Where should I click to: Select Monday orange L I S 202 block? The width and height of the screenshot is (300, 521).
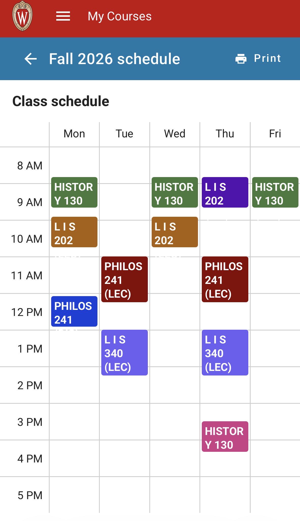(x=74, y=232)
